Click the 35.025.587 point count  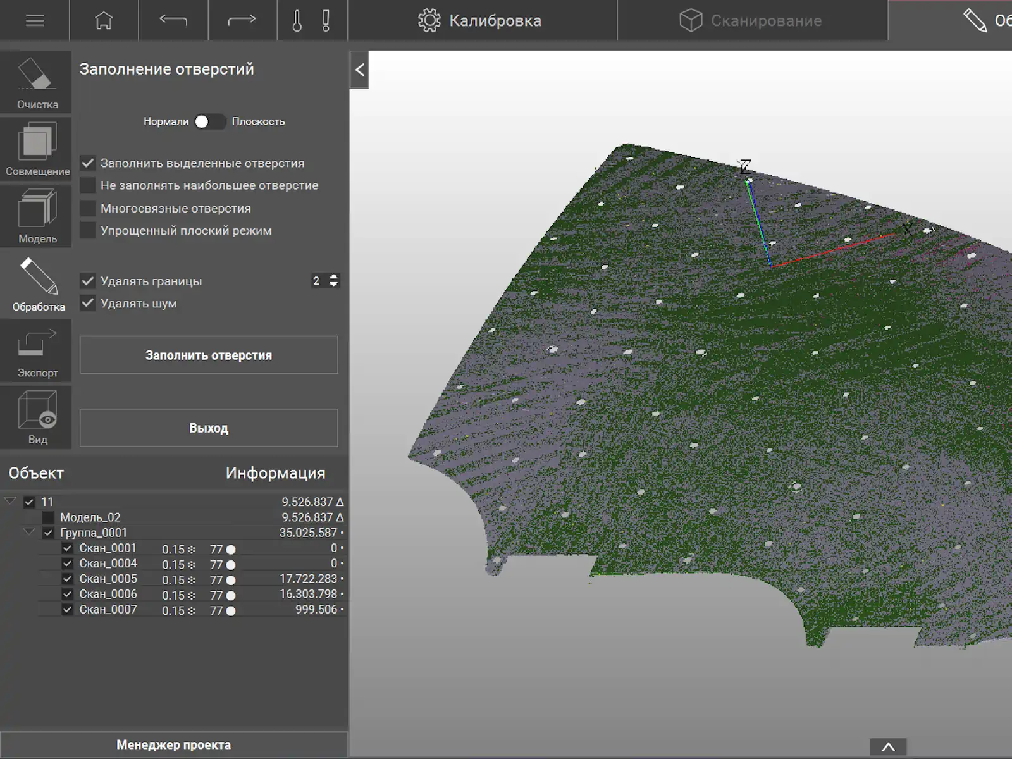[308, 533]
